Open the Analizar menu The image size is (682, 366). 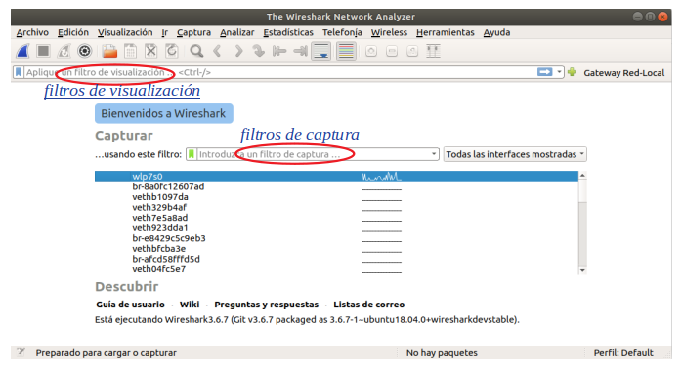237,32
